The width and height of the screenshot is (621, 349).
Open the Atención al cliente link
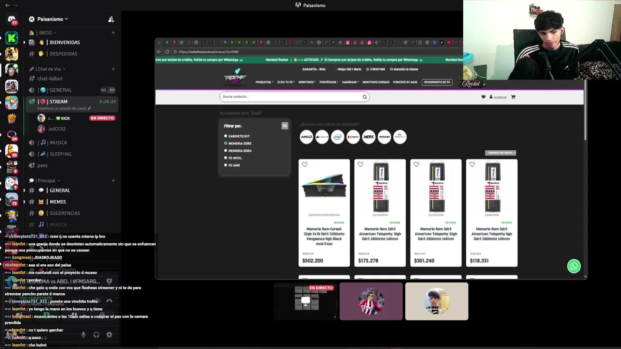[404, 69]
